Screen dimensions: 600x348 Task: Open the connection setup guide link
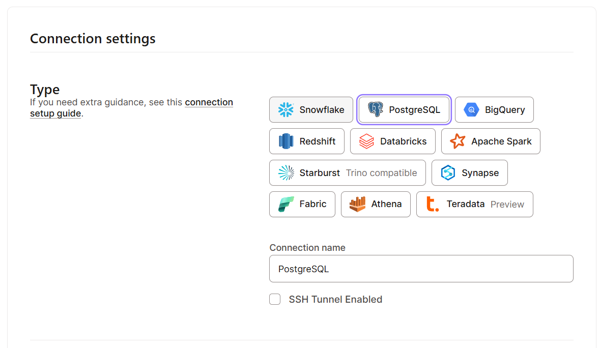(x=209, y=102)
